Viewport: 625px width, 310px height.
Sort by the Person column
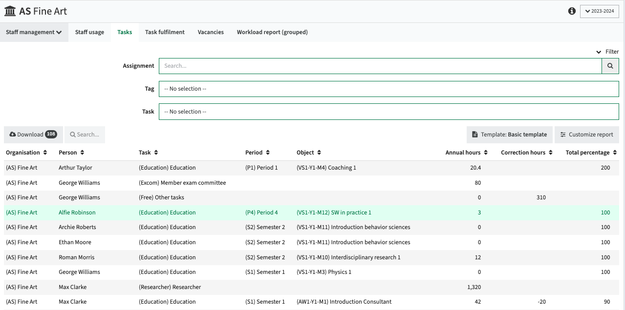tap(71, 153)
